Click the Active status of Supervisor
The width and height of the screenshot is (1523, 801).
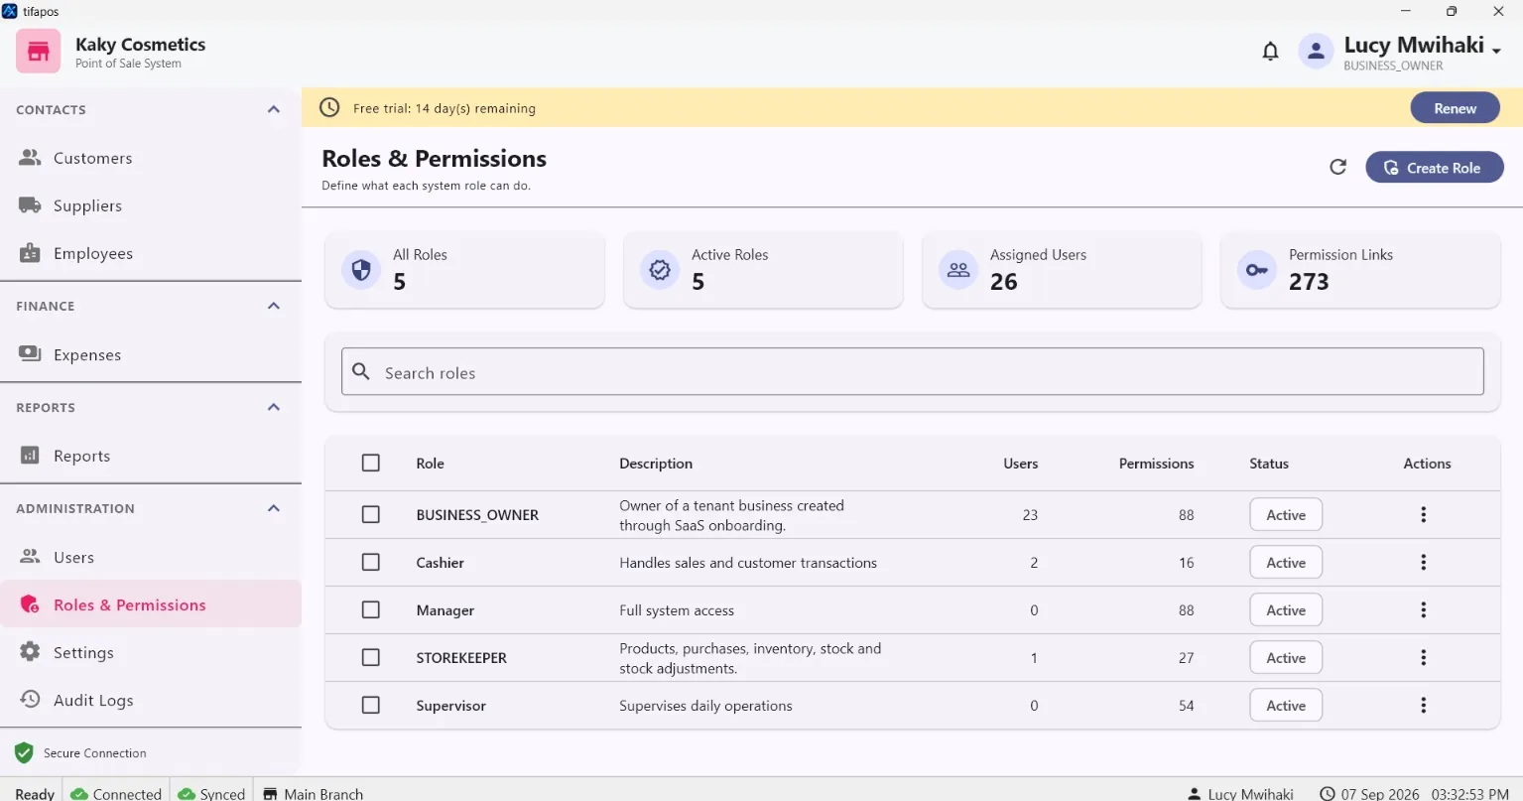[1286, 705]
